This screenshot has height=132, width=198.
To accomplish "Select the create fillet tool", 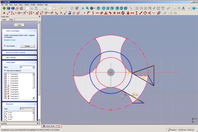I will pyautogui.click(x=57, y=13).
